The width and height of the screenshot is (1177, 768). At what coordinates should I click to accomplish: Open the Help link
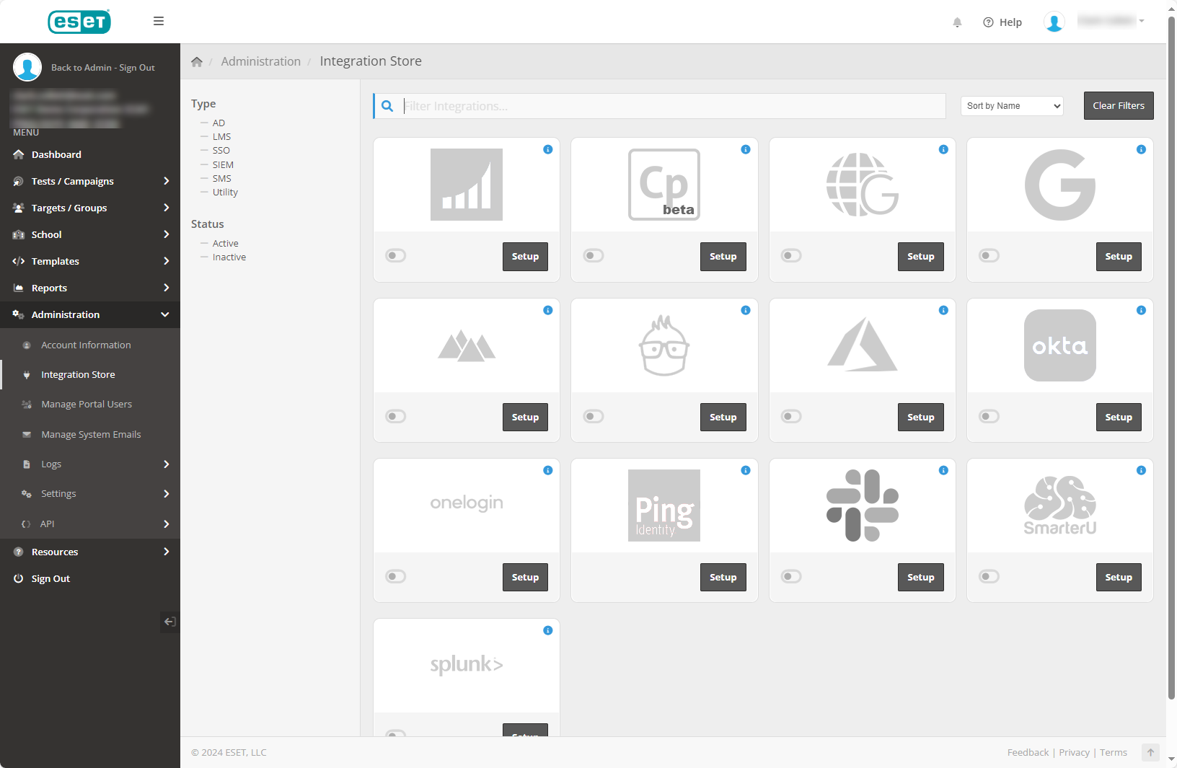tap(1002, 22)
